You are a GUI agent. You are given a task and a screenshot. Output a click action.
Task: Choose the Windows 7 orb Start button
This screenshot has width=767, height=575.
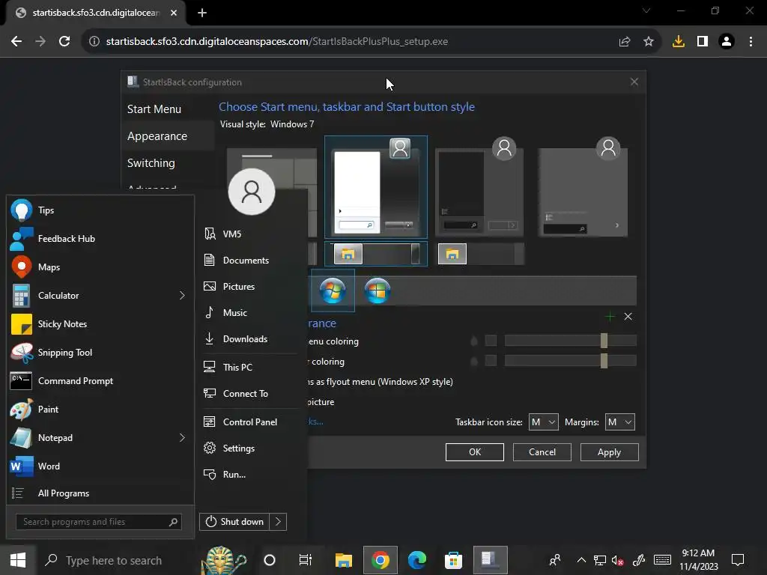point(333,291)
